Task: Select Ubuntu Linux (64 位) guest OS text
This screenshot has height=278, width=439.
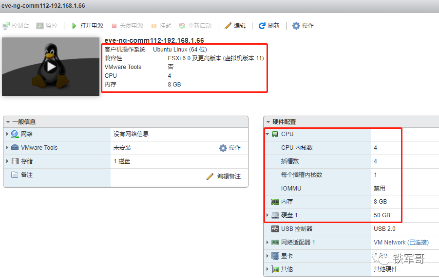Action: (180, 50)
